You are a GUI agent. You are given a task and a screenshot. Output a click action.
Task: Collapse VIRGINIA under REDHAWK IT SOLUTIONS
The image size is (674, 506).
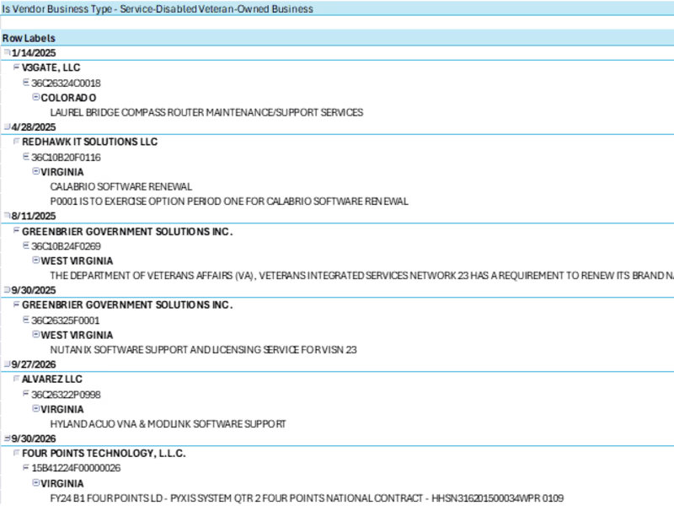[x=36, y=171]
